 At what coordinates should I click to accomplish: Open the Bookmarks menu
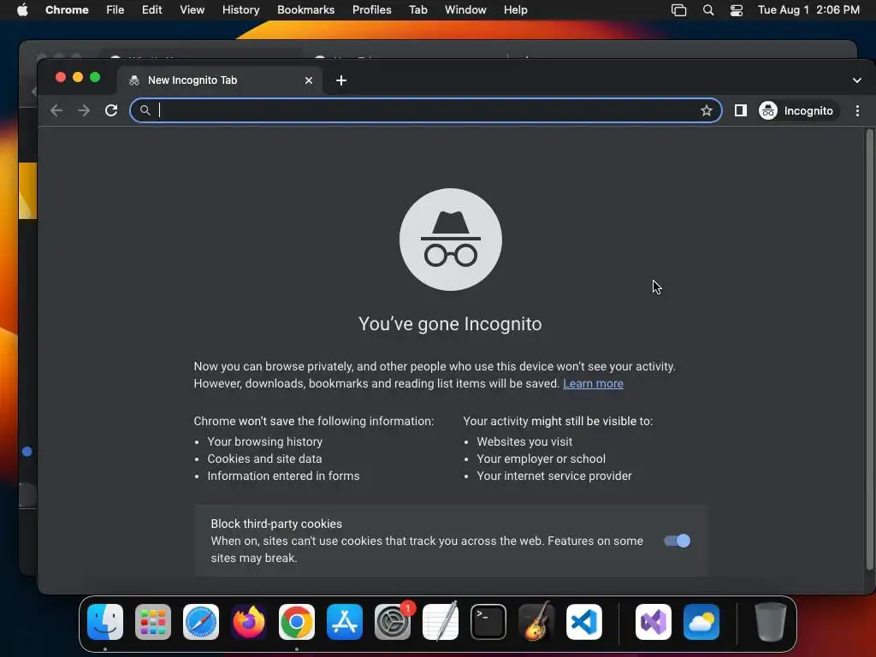tap(305, 10)
